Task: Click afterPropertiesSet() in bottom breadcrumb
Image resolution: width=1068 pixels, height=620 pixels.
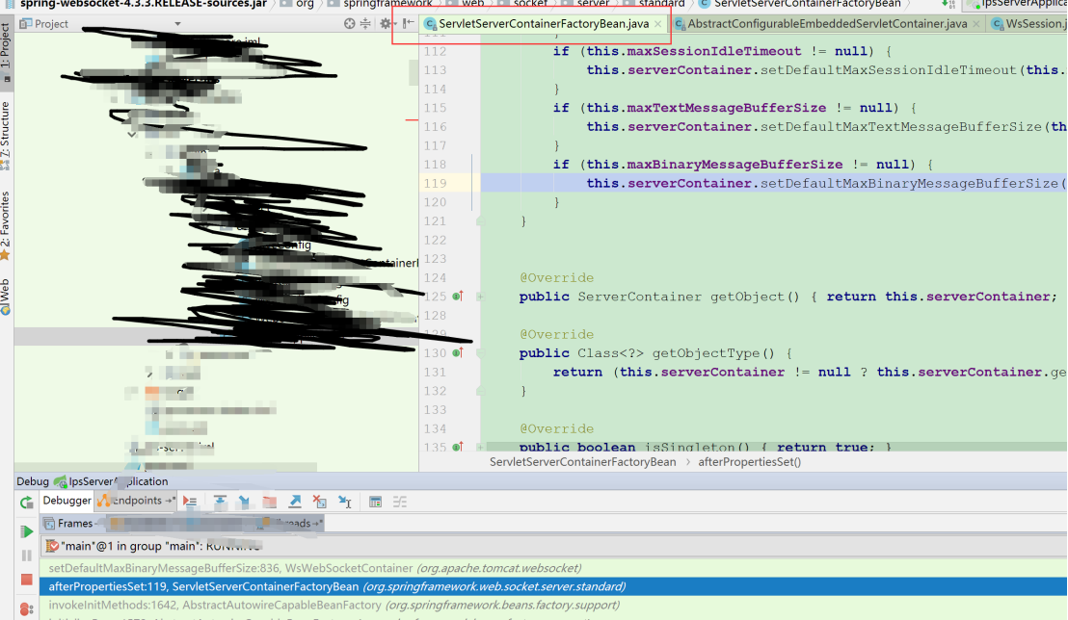Action: [x=749, y=462]
